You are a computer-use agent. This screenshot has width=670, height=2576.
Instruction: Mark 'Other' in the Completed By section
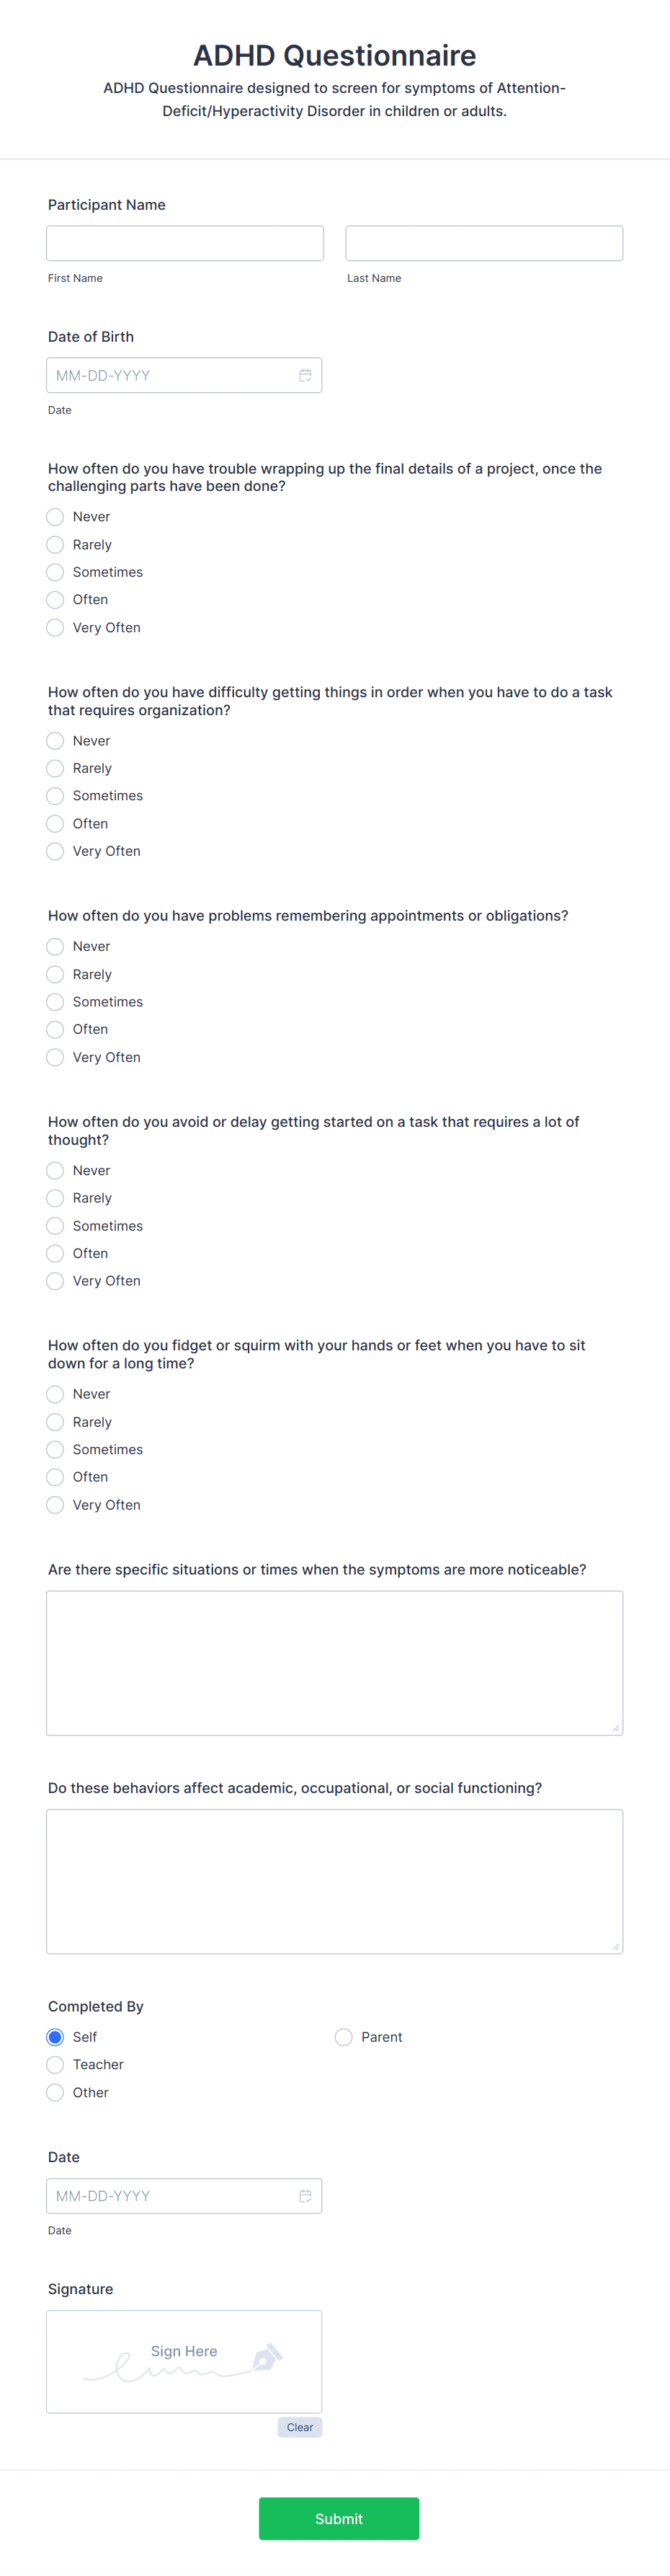[x=55, y=2092]
